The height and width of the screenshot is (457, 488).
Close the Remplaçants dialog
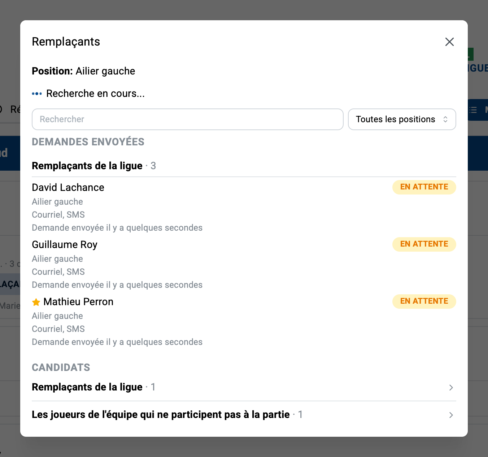[449, 42]
